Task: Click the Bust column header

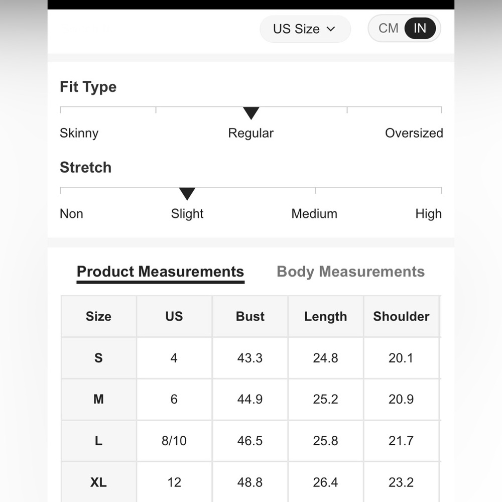Action: pos(250,316)
